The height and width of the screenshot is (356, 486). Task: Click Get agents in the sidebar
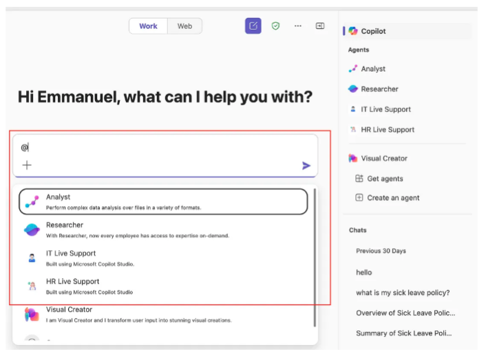point(384,179)
